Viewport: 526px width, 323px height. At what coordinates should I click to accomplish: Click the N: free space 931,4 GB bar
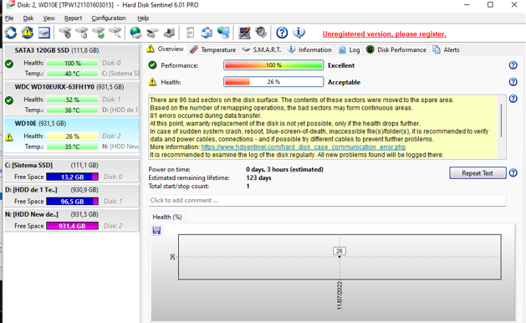click(x=72, y=226)
